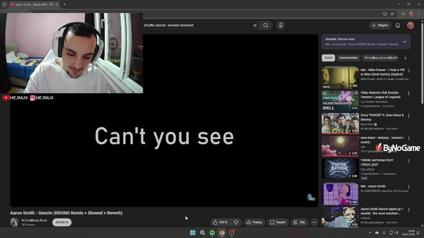424x238 pixels.
Task: Open options for Aaron Smith sped up video
Action: (409, 210)
